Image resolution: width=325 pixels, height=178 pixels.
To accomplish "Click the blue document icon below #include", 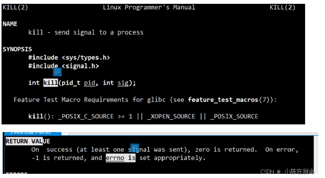I will (x=57, y=72).
